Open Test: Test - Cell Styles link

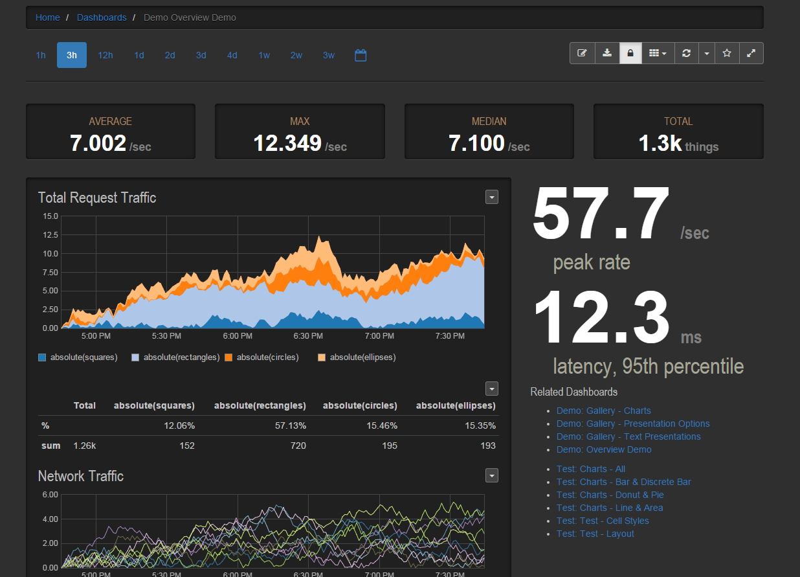603,521
